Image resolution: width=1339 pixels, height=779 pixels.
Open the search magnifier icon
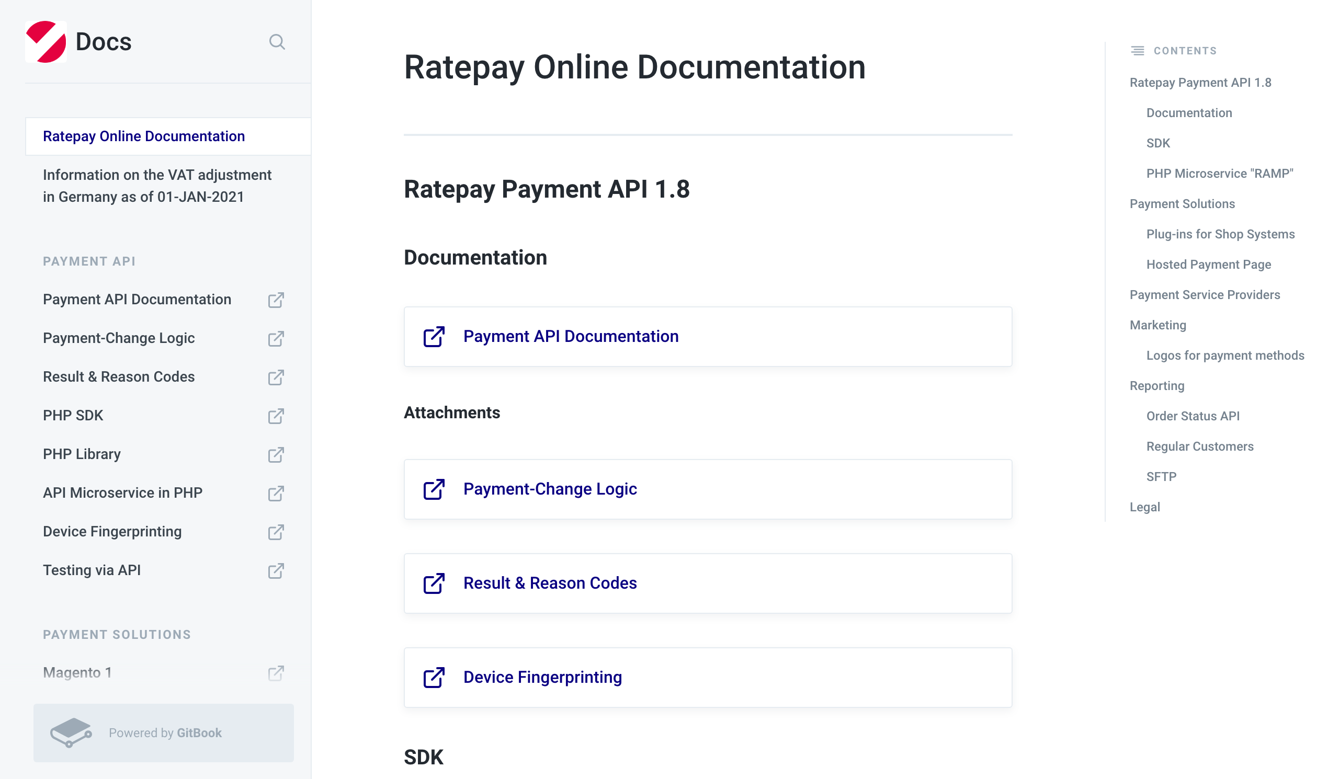point(277,42)
